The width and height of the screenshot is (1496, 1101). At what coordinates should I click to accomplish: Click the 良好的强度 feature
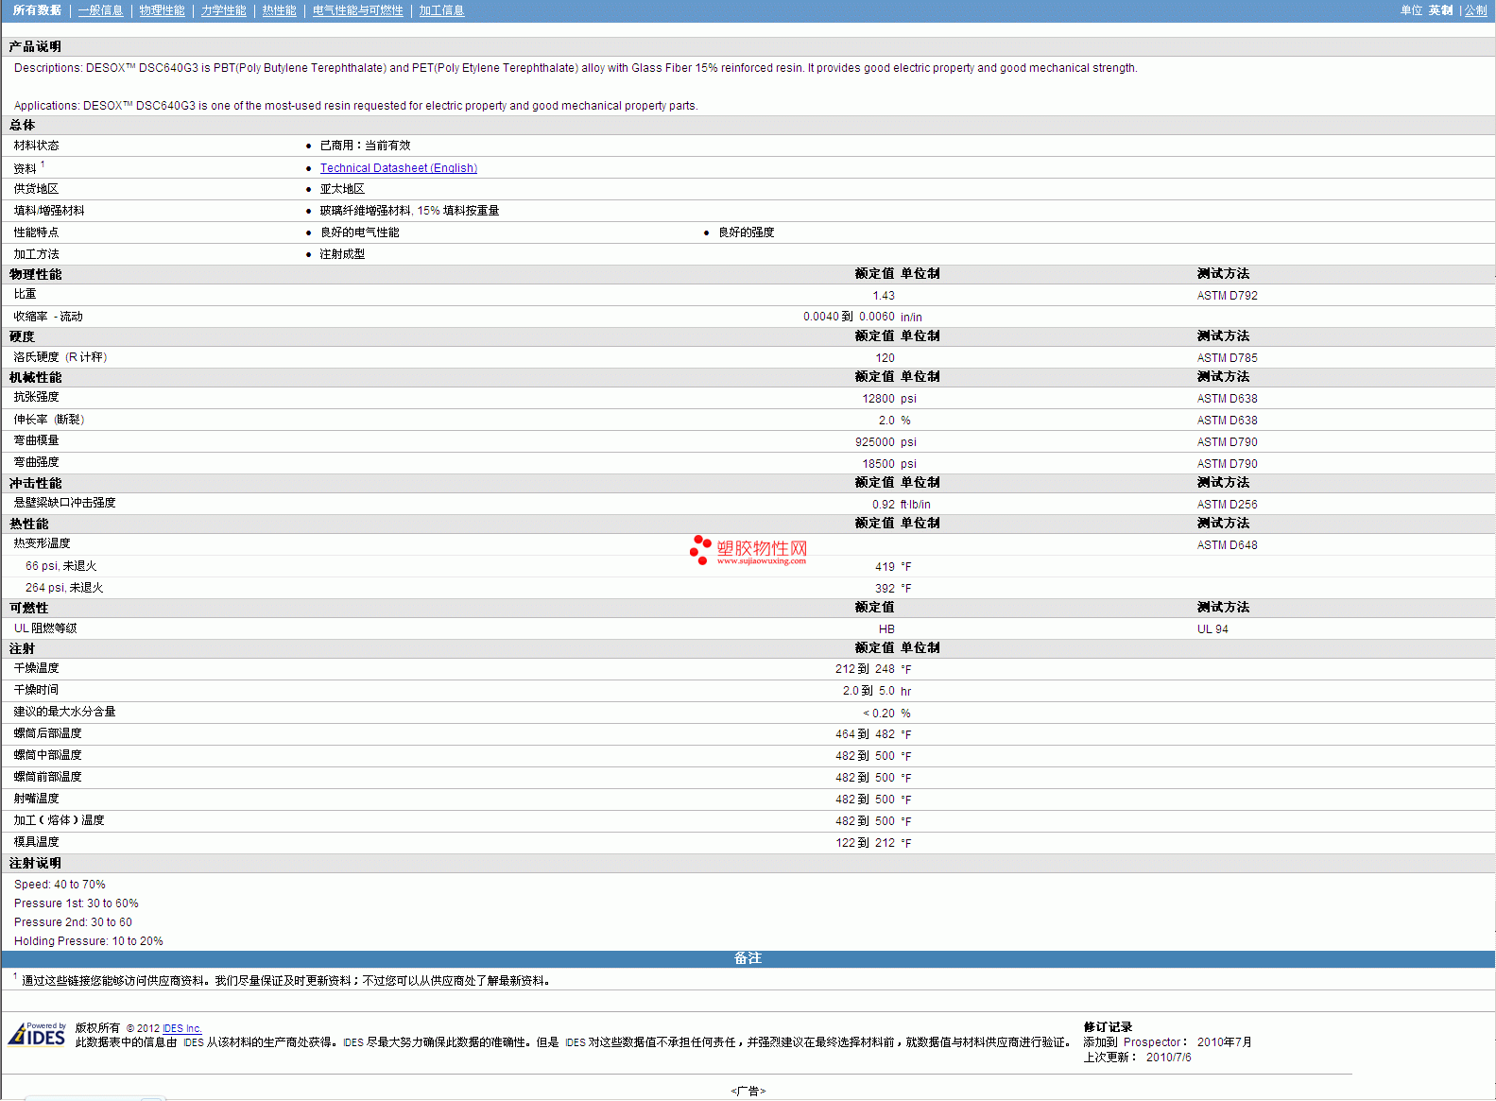(746, 232)
